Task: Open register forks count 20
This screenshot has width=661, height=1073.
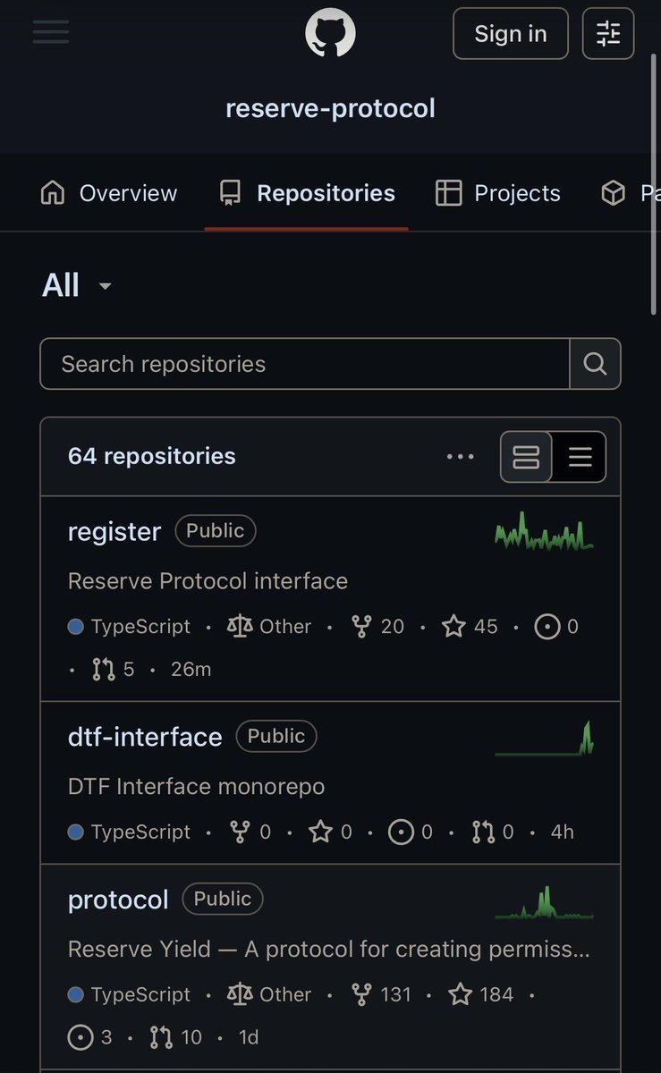Action: (378, 627)
